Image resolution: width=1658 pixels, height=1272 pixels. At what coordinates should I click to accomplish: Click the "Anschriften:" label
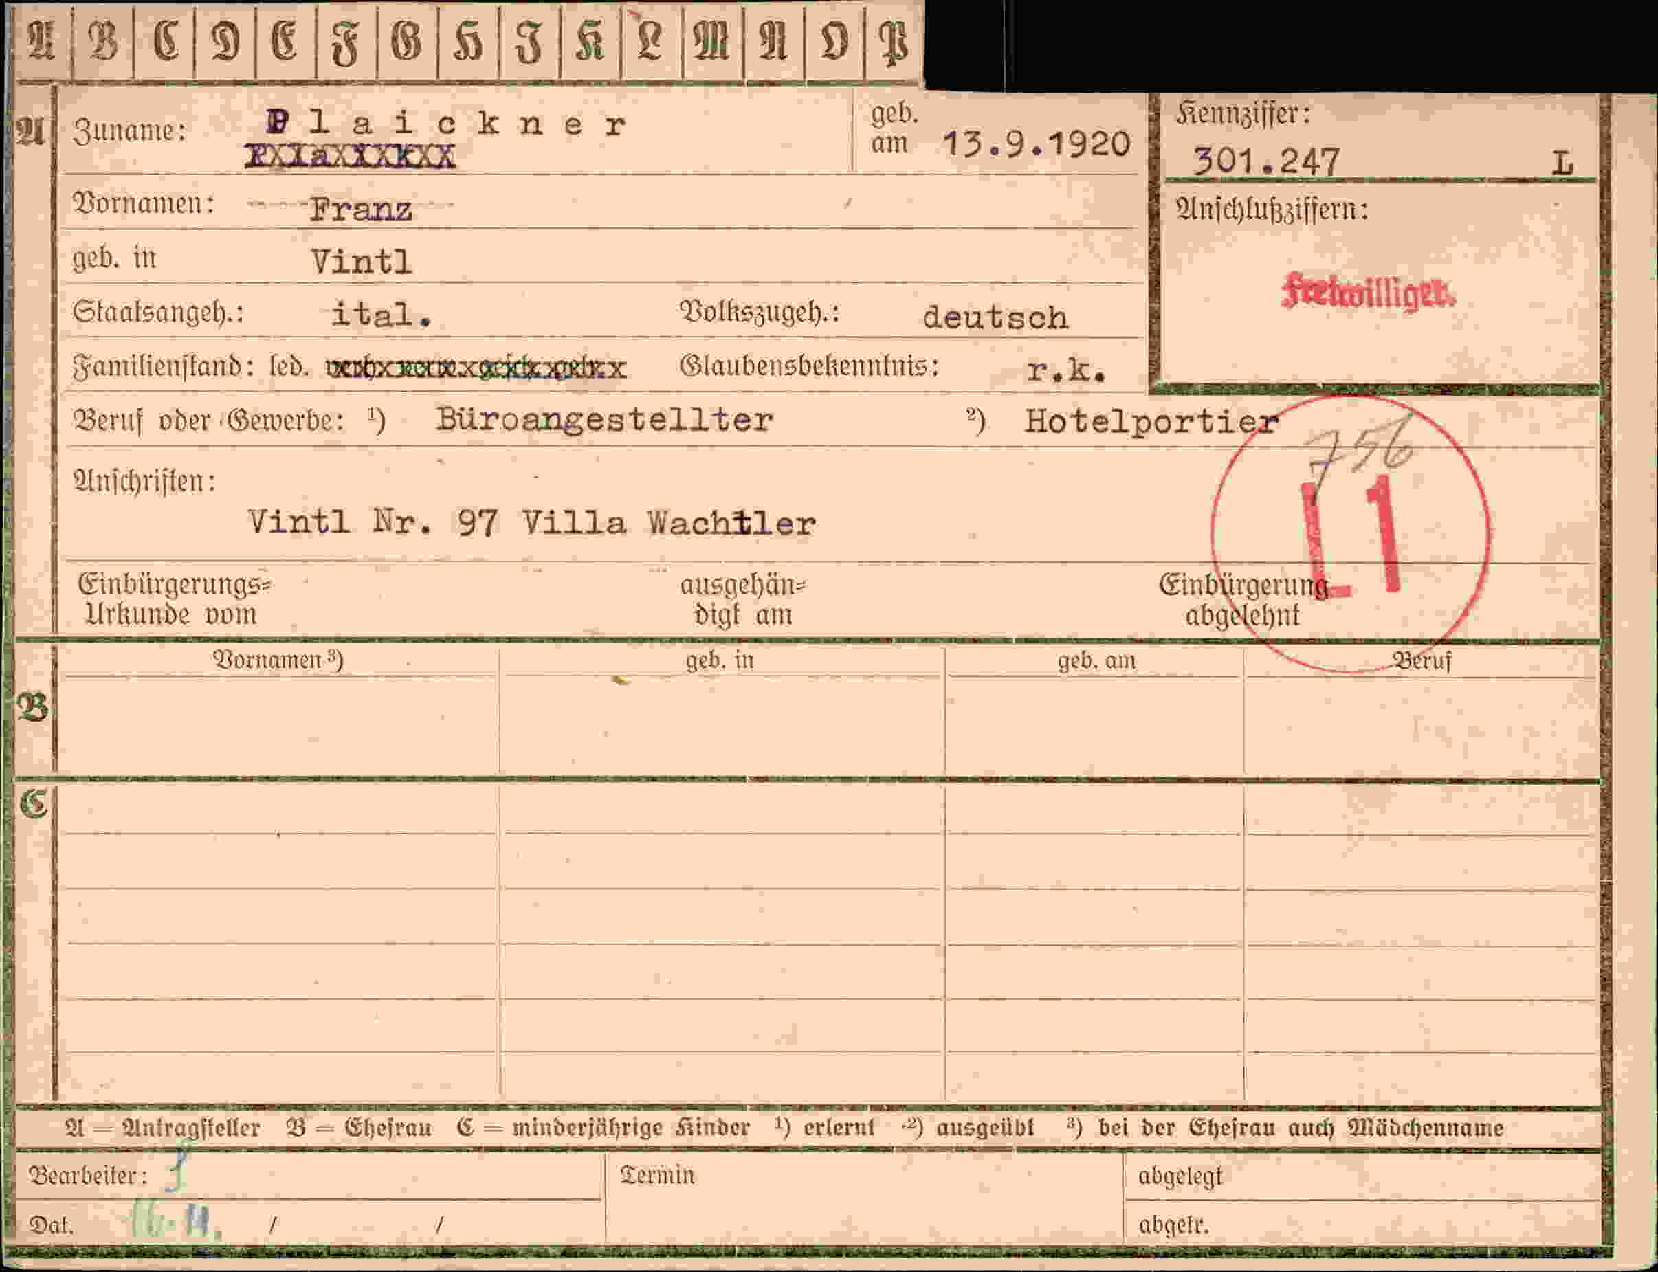coord(144,482)
